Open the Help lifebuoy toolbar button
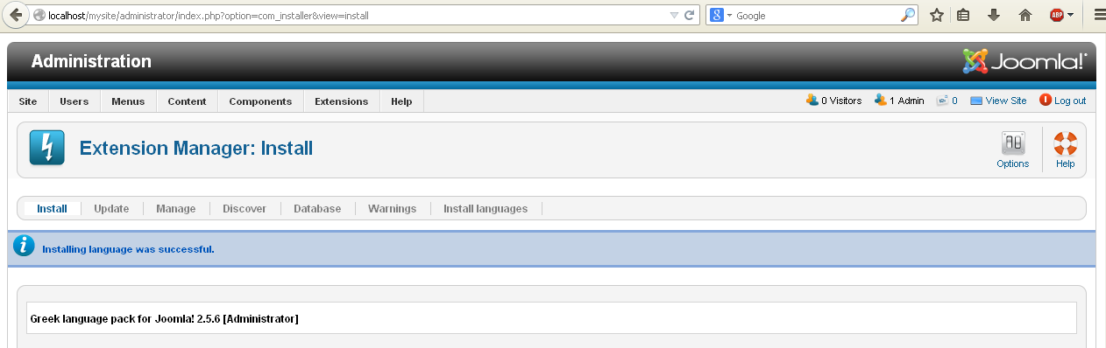The image size is (1106, 348). click(1065, 150)
